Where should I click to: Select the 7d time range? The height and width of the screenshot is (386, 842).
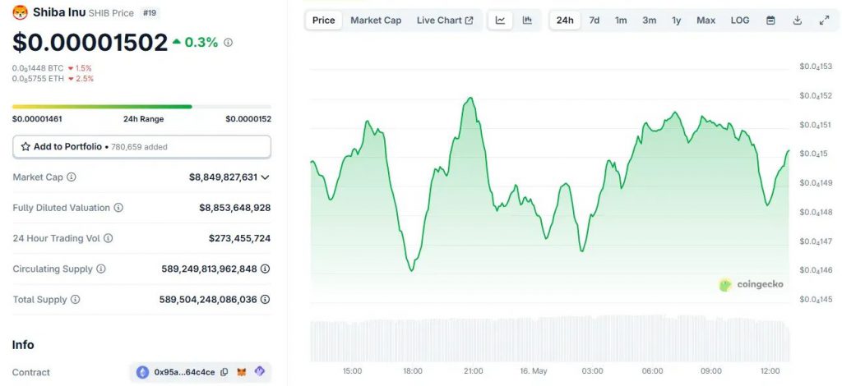pos(594,21)
